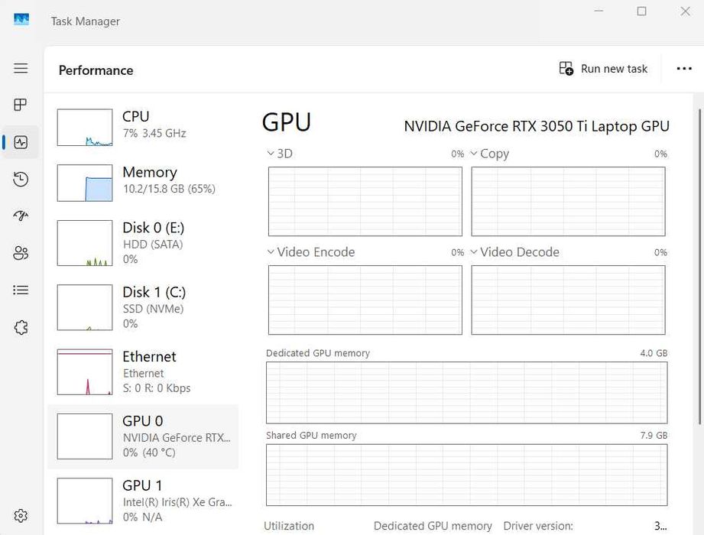The width and height of the screenshot is (704, 535).
Task: Open the three-dot more options menu
Action: 684,69
